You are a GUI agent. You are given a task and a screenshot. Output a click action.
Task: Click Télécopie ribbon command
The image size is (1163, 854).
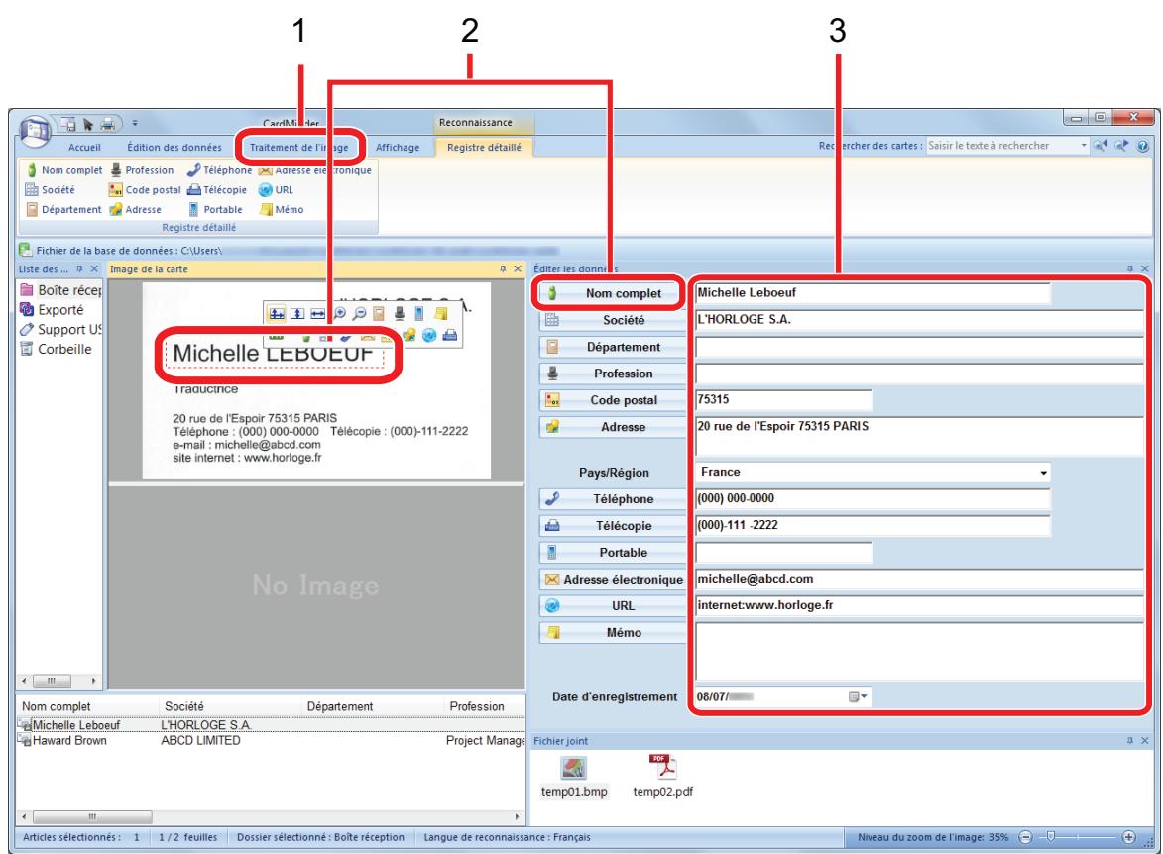click(x=217, y=190)
